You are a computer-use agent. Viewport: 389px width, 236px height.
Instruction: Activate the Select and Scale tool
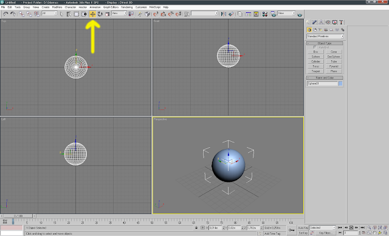(x=107, y=14)
